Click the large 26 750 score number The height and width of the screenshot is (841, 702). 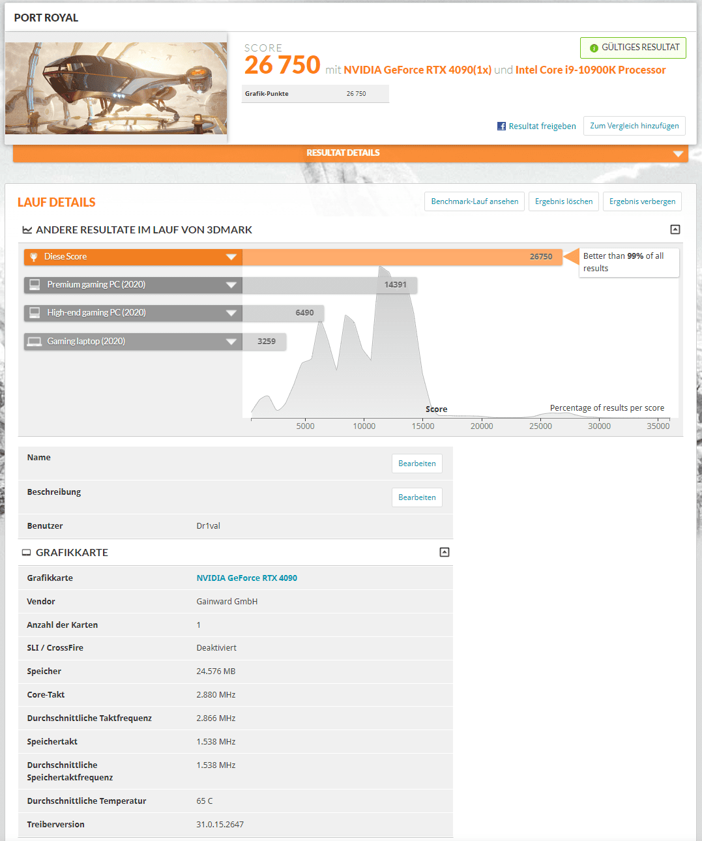282,65
